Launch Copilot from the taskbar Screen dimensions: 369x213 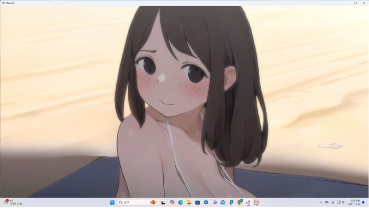click(x=172, y=202)
